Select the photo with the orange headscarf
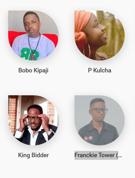This screenshot has height=178, width=135. (100, 36)
